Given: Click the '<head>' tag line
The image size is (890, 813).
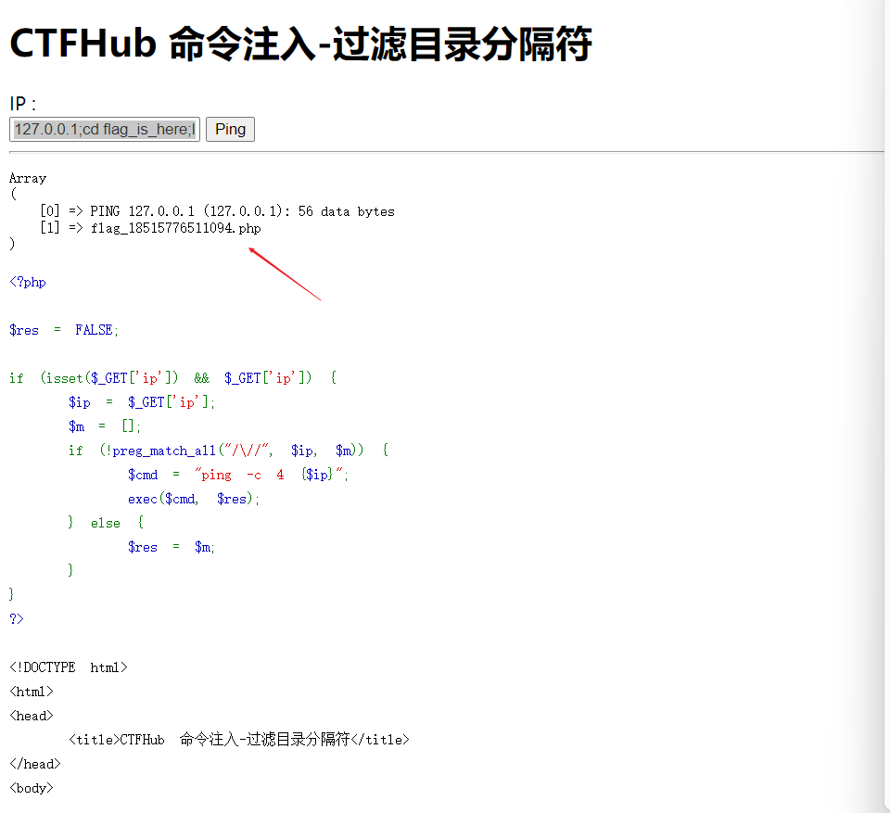Looking at the screenshot, I should [32, 716].
